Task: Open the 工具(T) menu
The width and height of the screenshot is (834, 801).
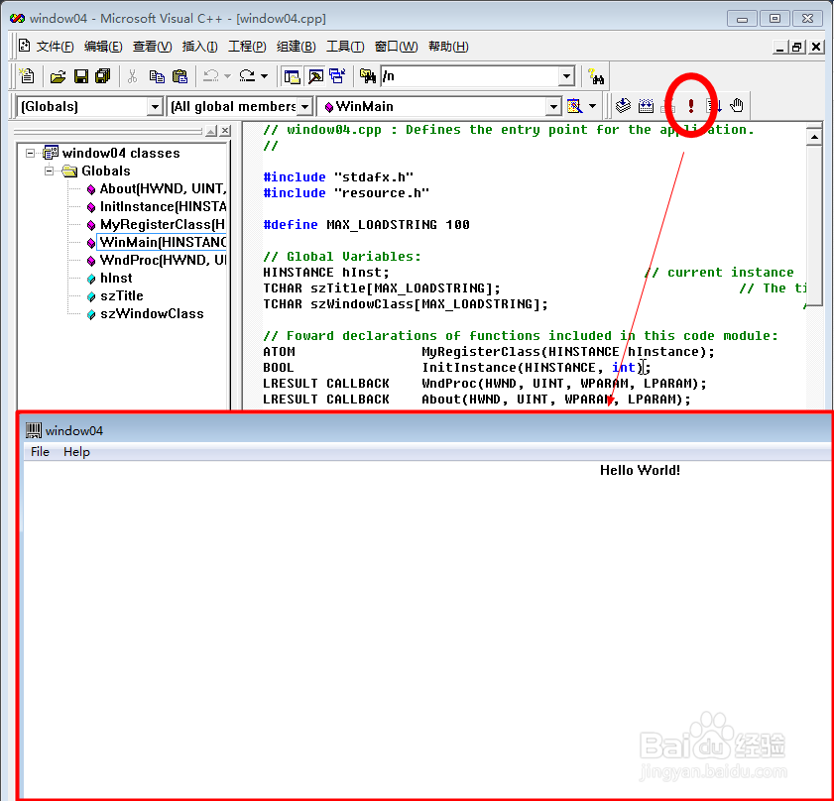Action: [x=345, y=46]
